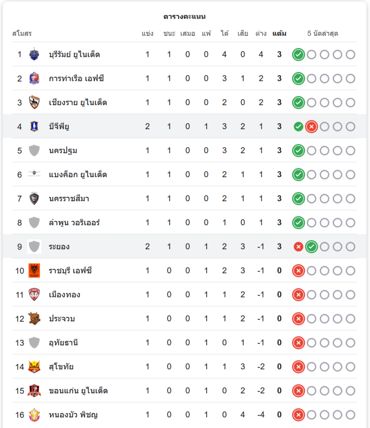370x428 pixels.
Task: Select the อุทัยธานี table row name
Action: point(63,342)
